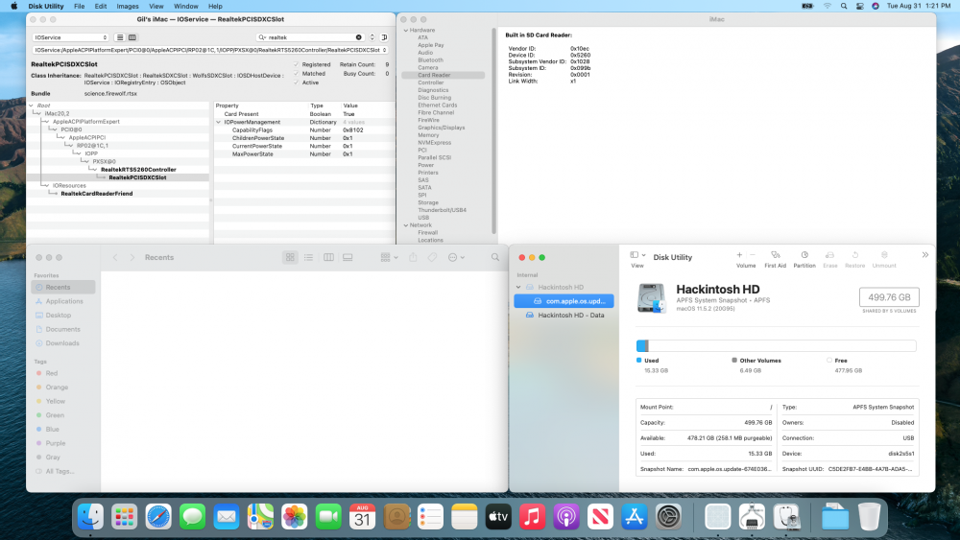Open Spotlight search in the menu bar
Image resolution: width=960 pixels, height=540 pixels.
[844, 6]
